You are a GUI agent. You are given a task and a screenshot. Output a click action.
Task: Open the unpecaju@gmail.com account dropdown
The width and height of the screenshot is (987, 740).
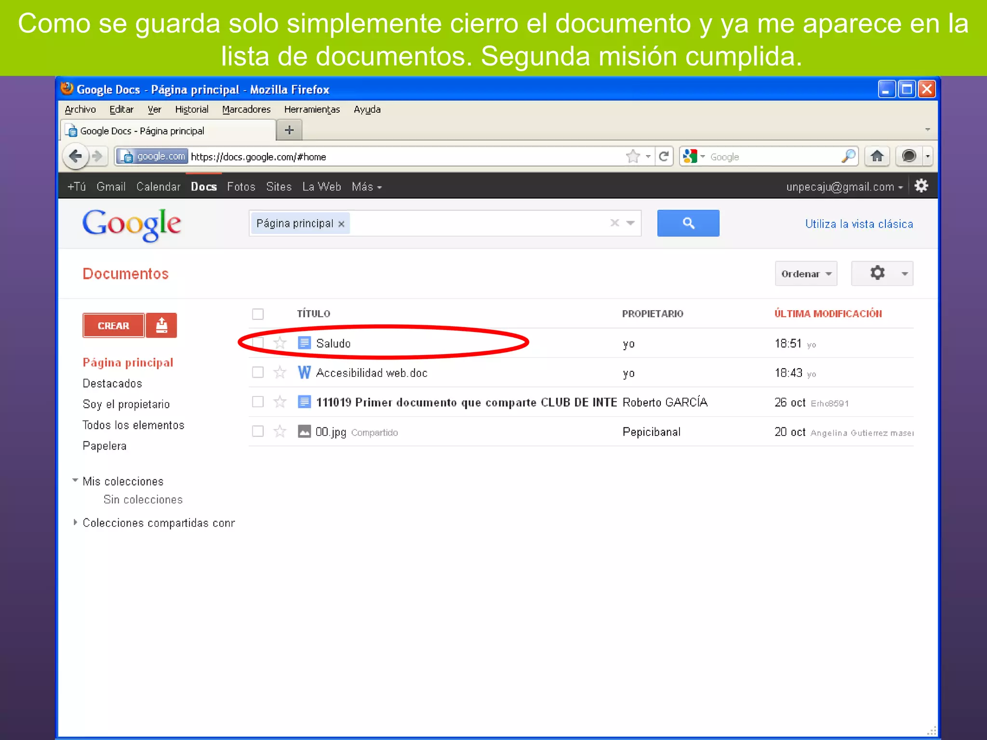click(844, 186)
